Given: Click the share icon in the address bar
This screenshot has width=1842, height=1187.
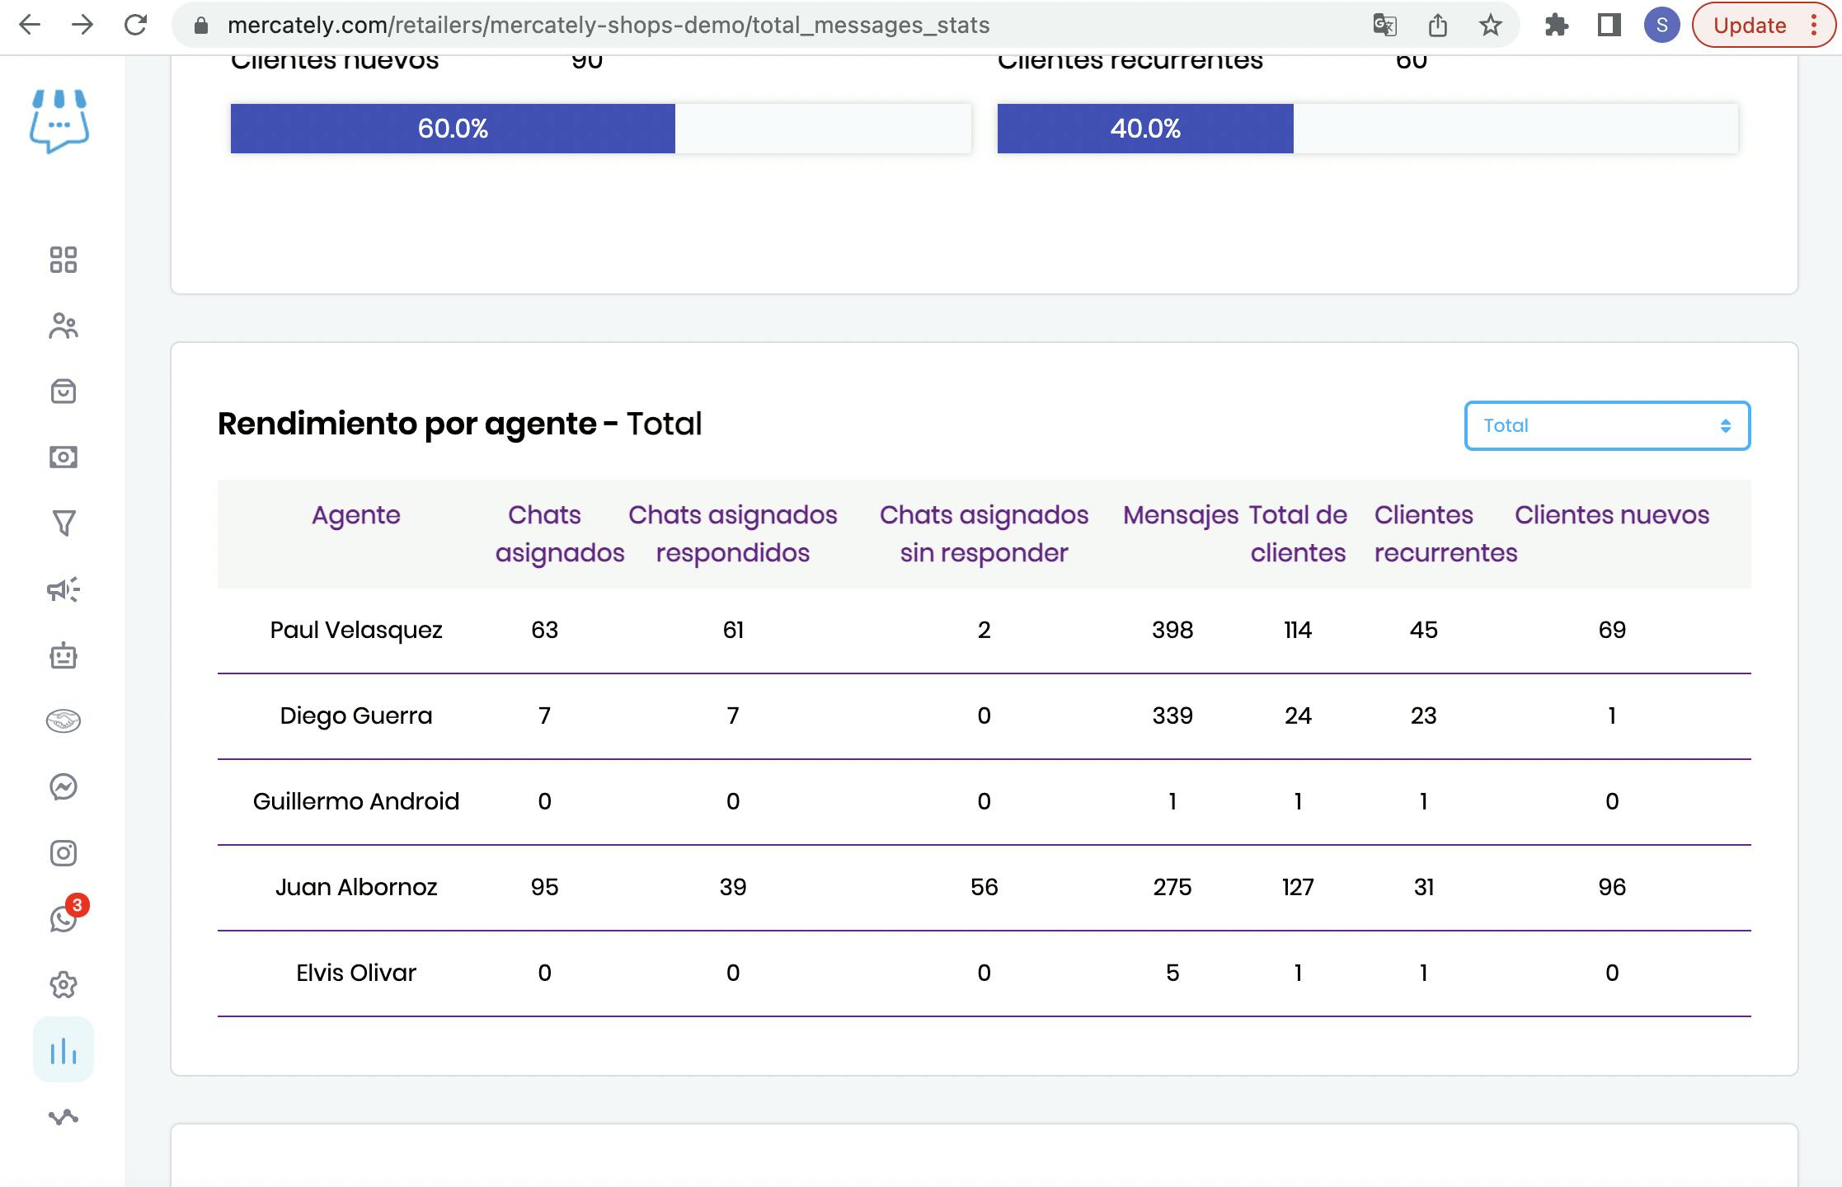Looking at the screenshot, I should coord(1437,25).
